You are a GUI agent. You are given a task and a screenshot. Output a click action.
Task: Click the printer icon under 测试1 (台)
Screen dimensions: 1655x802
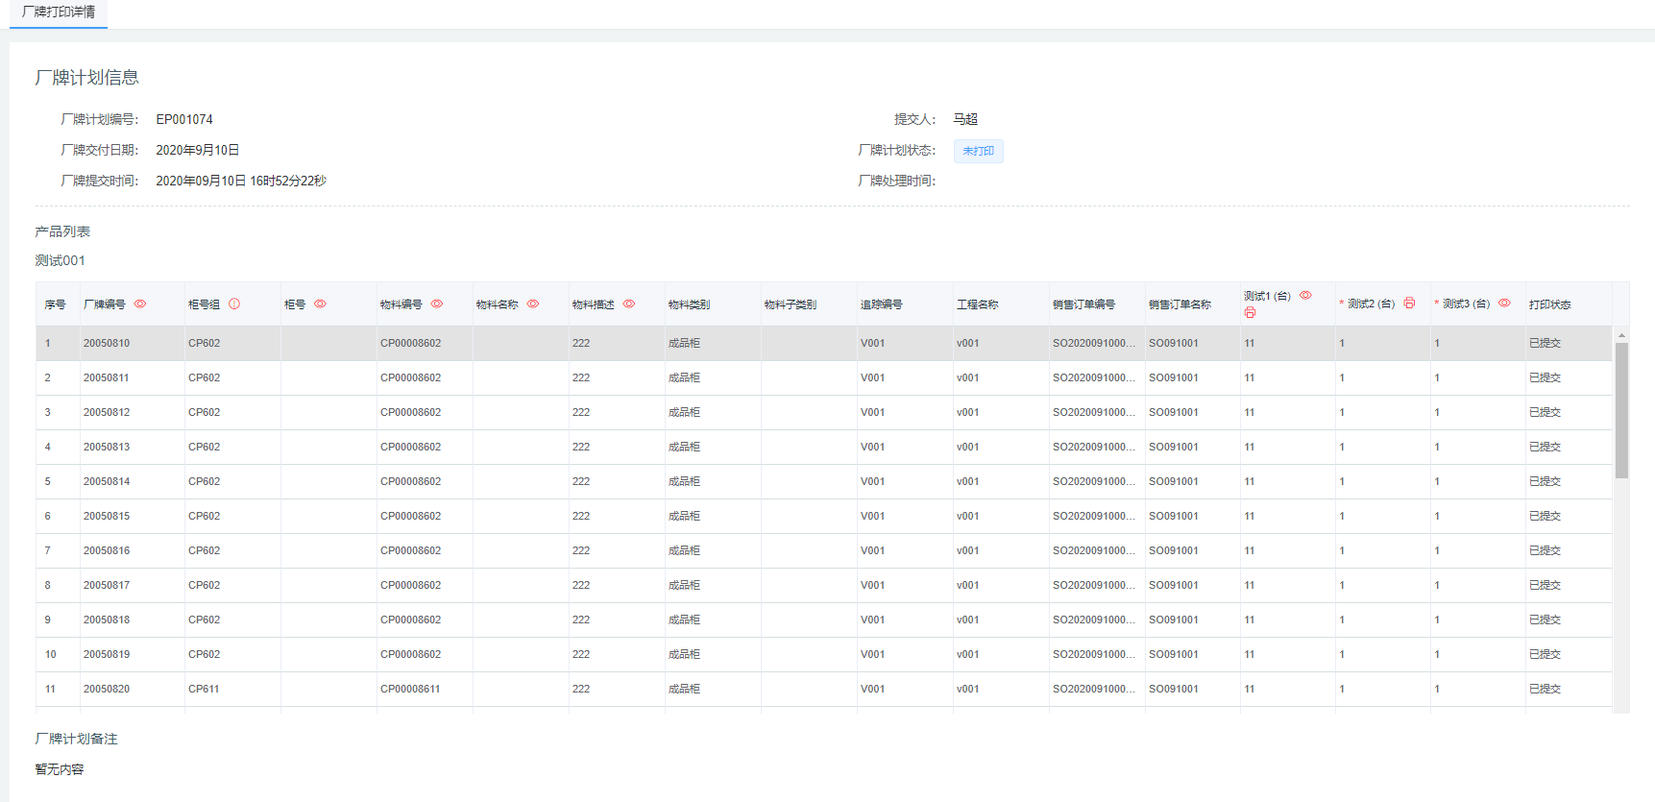click(1250, 313)
